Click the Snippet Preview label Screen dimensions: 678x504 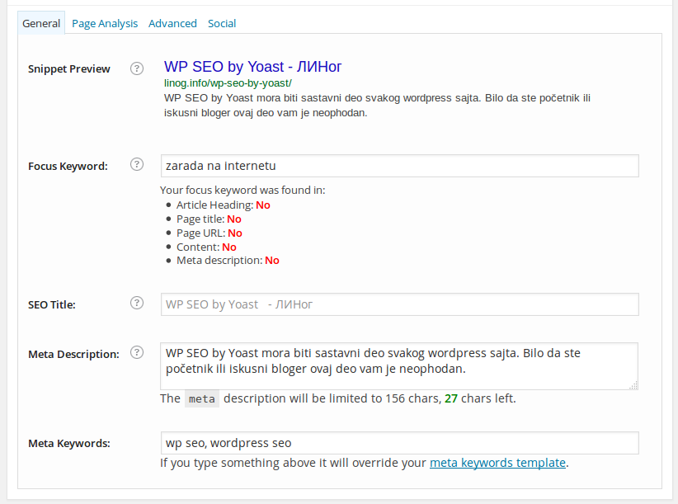69,69
